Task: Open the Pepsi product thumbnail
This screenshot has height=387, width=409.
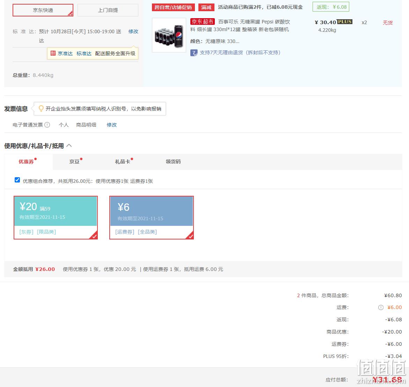Action: tap(169, 35)
